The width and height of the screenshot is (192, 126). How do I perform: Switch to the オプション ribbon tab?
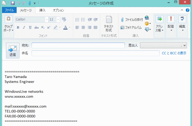point(58,10)
